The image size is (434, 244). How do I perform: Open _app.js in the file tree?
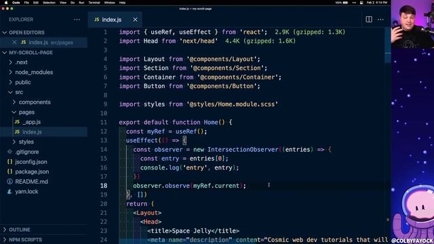click(32, 122)
